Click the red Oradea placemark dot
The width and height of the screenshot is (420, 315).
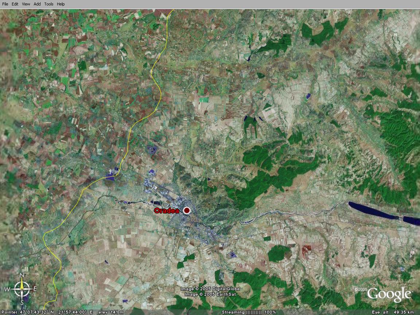coord(187,210)
